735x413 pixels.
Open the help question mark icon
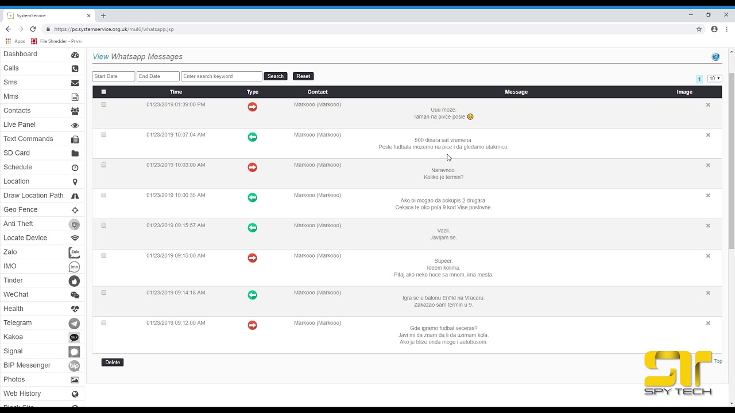pyautogui.click(x=715, y=57)
